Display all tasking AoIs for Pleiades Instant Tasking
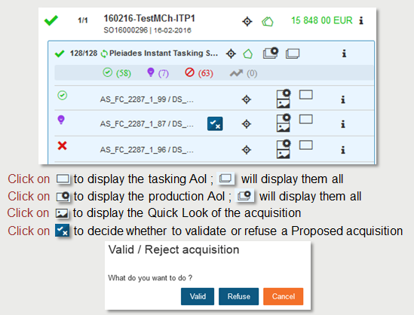Image resolution: width=414 pixels, height=315 pixels. point(293,54)
